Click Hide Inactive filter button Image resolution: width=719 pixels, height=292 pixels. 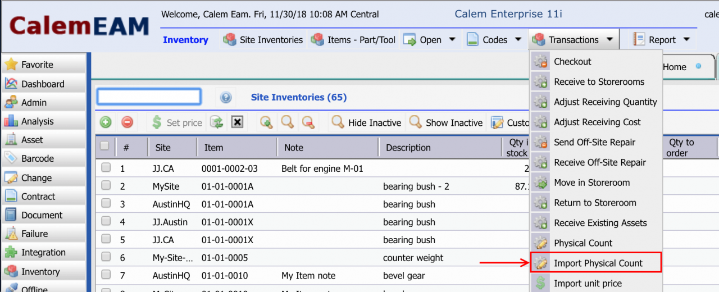[x=366, y=122]
